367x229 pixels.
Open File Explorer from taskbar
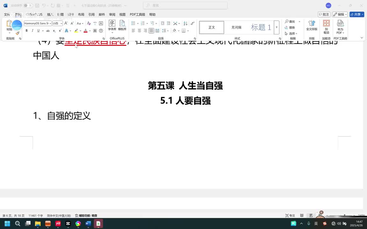(38, 224)
